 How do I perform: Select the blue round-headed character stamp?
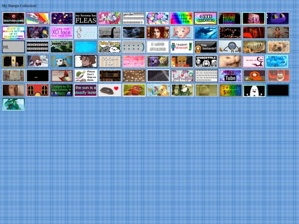(x=230, y=47)
